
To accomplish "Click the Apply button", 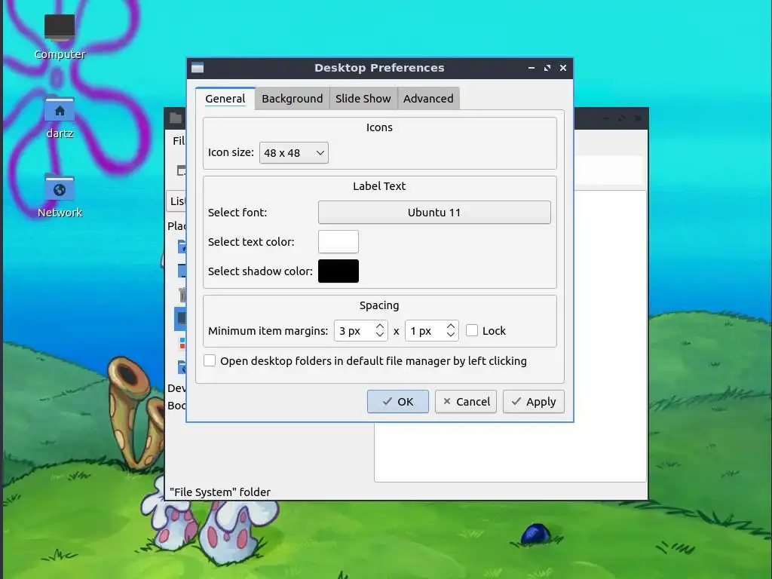I will [534, 402].
